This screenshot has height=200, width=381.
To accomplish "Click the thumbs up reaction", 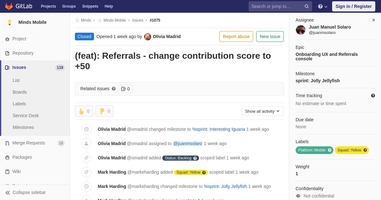I will [84, 111].
